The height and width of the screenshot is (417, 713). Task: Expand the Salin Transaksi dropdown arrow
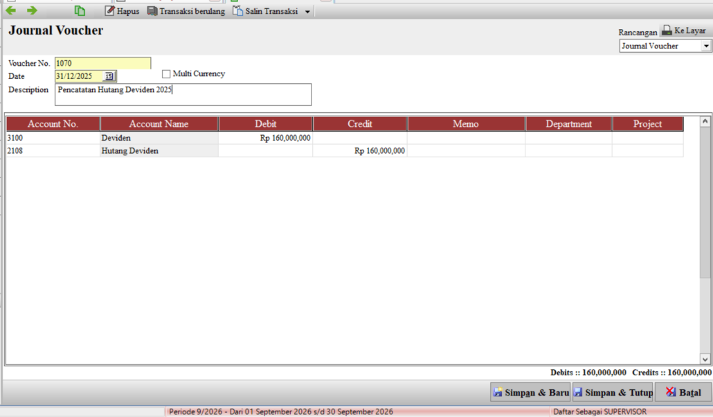click(x=307, y=11)
